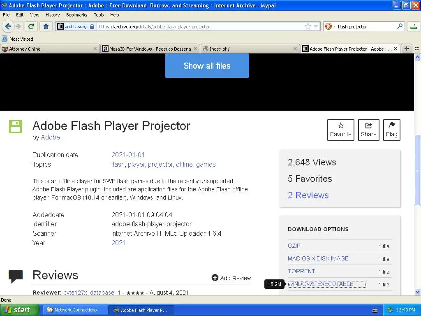This screenshot has height=316, width=421.
Task: Click the 12:43 PM system clock
Action: pos(406,310)
